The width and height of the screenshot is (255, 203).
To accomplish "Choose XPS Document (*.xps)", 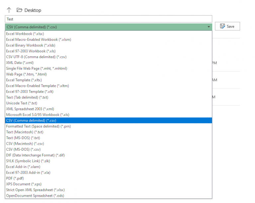I will 109,184.
